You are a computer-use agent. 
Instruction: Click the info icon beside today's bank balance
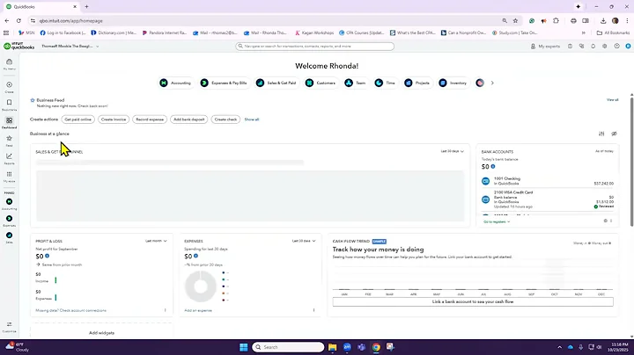(493, 166)
